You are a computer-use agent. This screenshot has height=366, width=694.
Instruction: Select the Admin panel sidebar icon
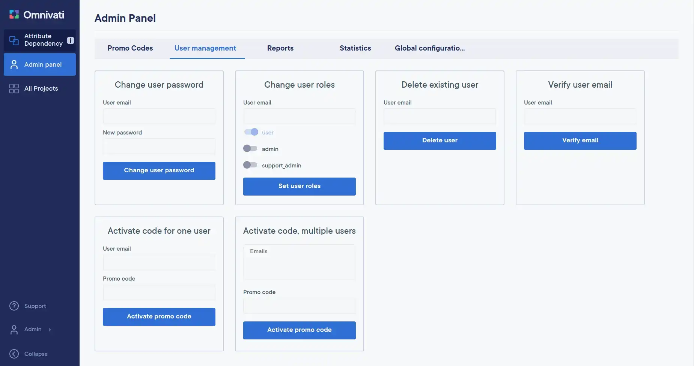pyautogui.click(x=14, y=64)
